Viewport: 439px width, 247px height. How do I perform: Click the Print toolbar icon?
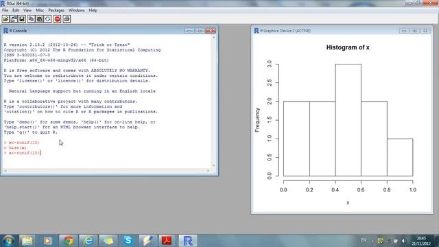67,19
